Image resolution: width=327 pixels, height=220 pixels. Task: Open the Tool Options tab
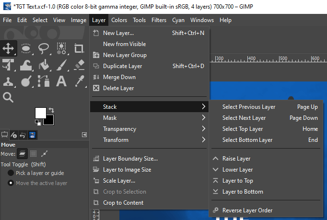[5, 135]
